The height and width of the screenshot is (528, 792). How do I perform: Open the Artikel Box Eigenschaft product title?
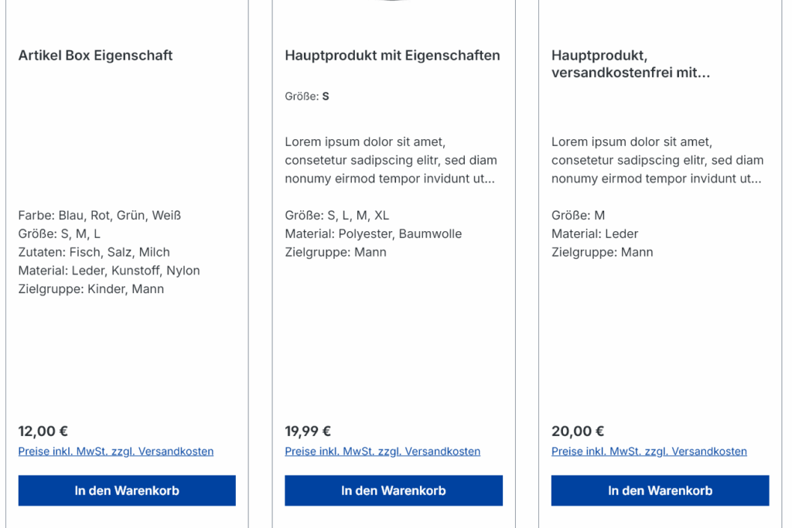[95, 55]
